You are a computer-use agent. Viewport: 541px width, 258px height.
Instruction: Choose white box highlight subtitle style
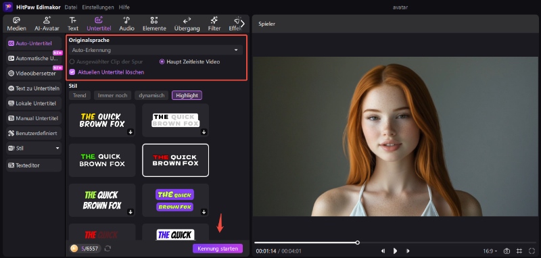175,120
